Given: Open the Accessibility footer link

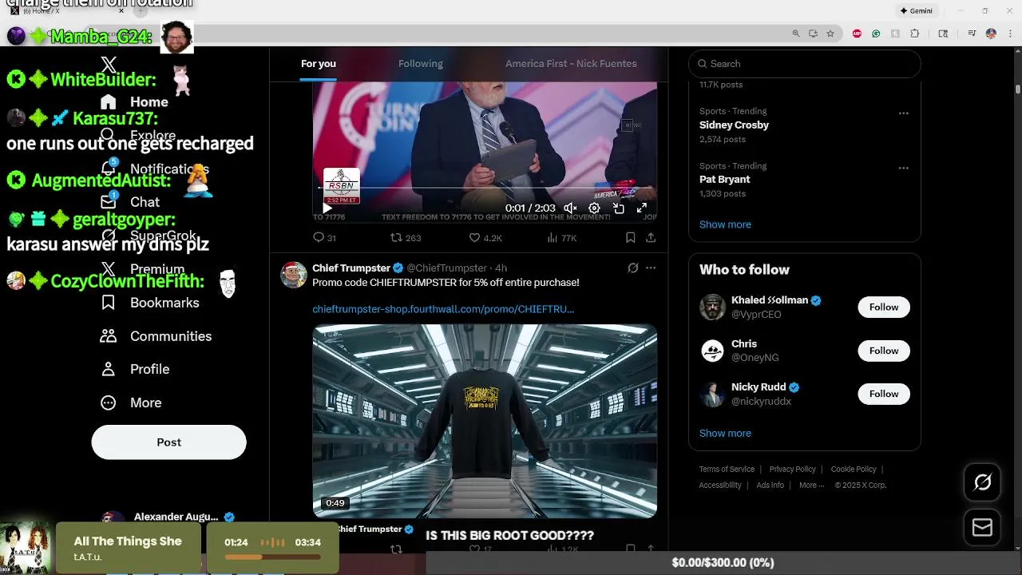Looking at the screenshot, I should click(720, 486).
